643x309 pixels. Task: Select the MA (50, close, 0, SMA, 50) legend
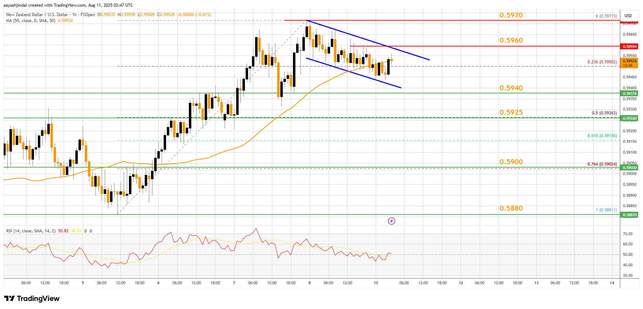click(x=31, y=21)
